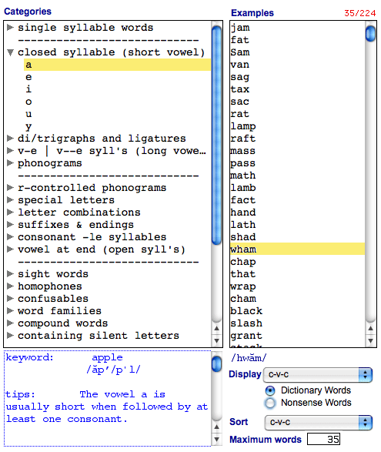Click the Categories list scrollbar thumb
Image resolution: width=381 pixels, height=452 pixels.
tap(216, 136)
